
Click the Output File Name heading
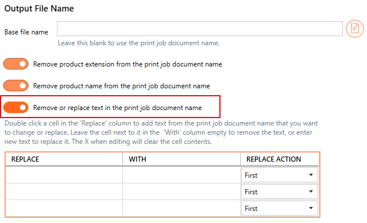(x=39, y=9)
